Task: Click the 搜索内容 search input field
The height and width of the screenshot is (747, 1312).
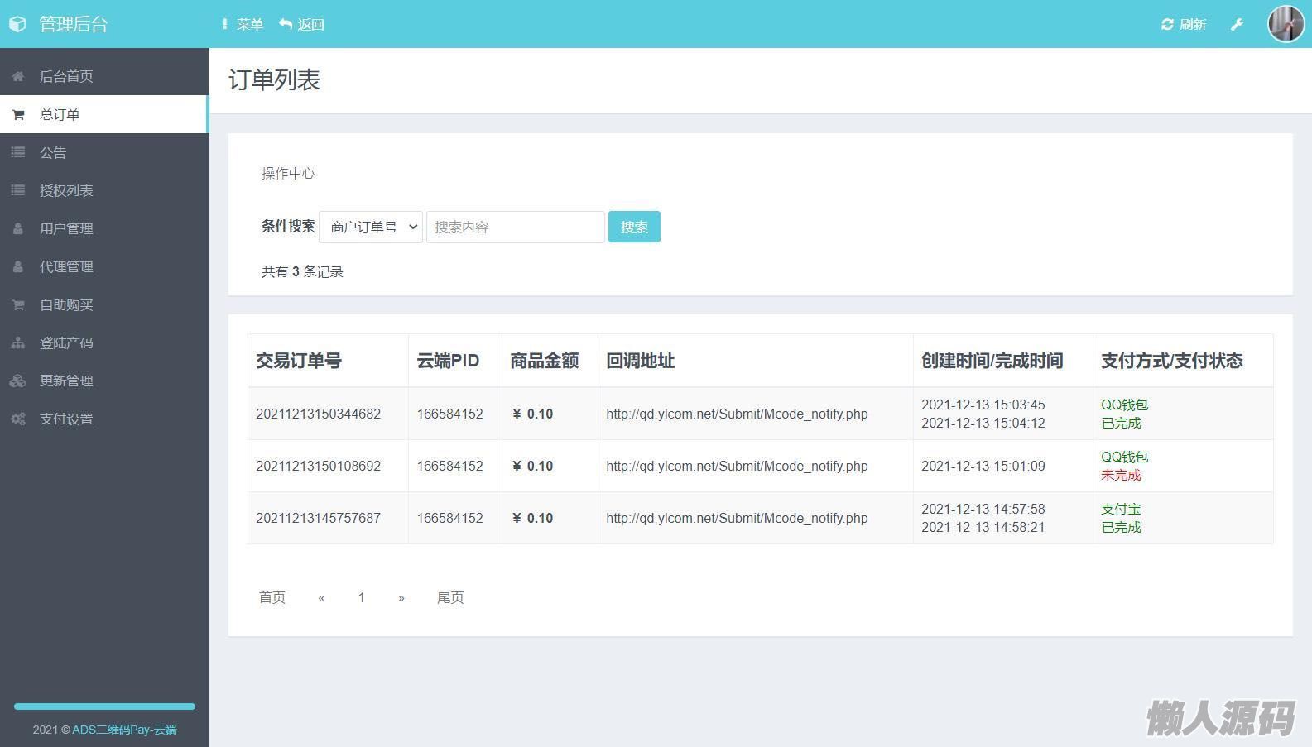Action: (x=515, y=227)
